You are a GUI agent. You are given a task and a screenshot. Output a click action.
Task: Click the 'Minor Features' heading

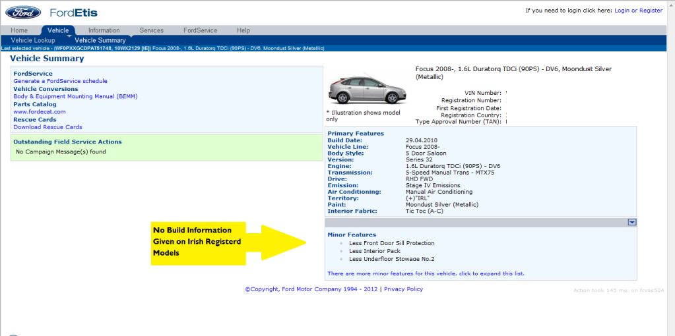352,235
